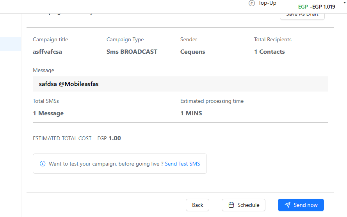Click the estimated total cost EGP 1.00
The width and height of the screenshot is (347, 217).
click(109, 138)
